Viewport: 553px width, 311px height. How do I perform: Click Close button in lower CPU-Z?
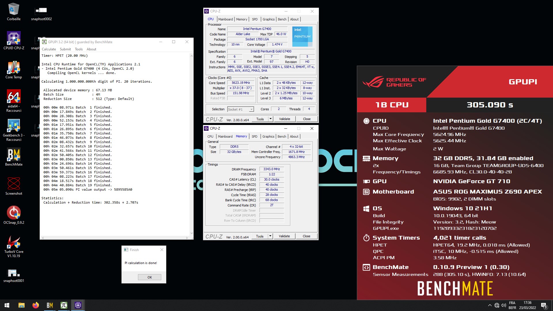pyautogui.click(x=306, y=236)
